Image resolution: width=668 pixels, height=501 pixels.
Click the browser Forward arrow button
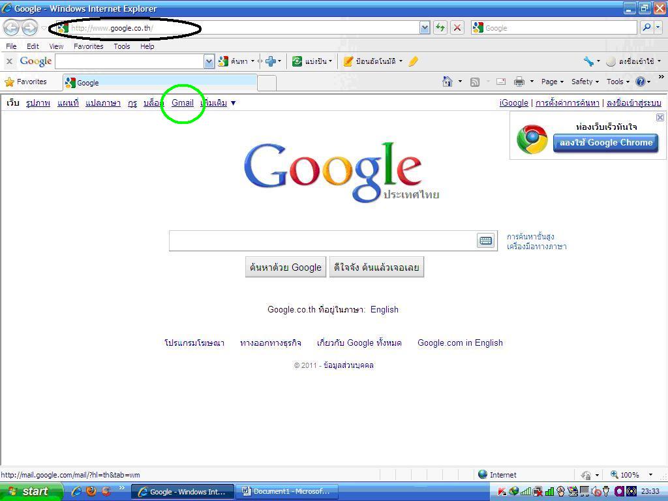[x=29, y=28]
